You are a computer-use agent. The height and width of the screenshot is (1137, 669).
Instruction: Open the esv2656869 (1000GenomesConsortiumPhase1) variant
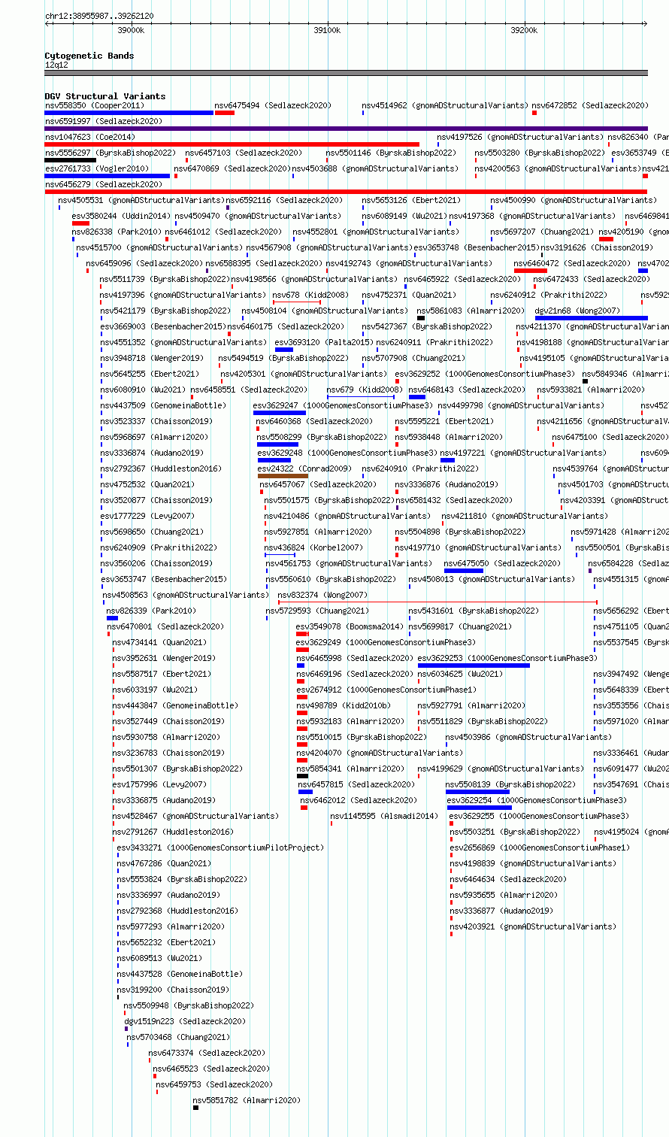coord(540,848)
